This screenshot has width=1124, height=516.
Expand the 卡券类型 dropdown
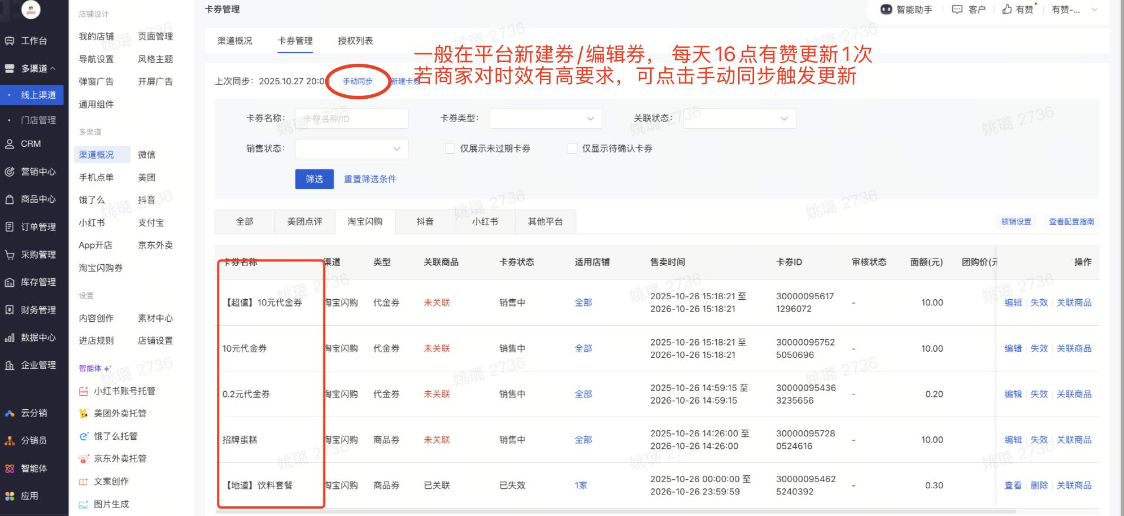pyautogui.click(x=545, y=119)
